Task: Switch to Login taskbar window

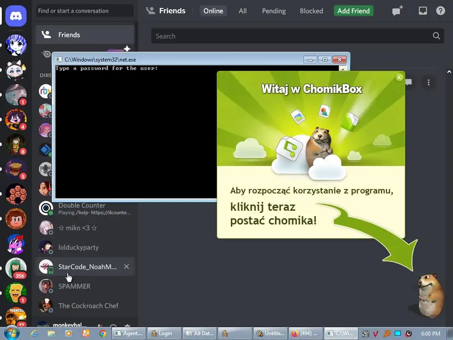Action: point(164,333)
